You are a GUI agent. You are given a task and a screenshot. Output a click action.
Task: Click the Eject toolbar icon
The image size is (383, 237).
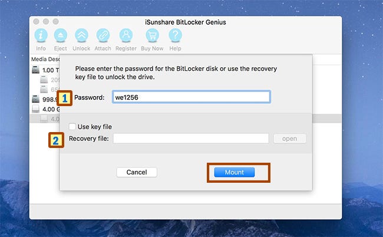pyautogui.click(x=60, y=35)
